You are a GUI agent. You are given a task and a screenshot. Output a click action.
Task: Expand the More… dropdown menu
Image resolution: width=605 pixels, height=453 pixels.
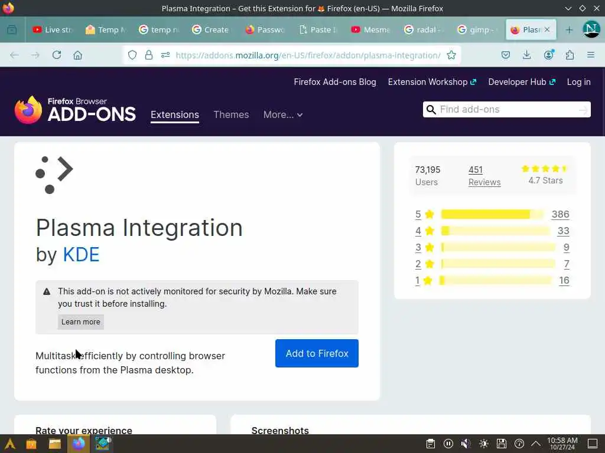[x=283, y=114]
